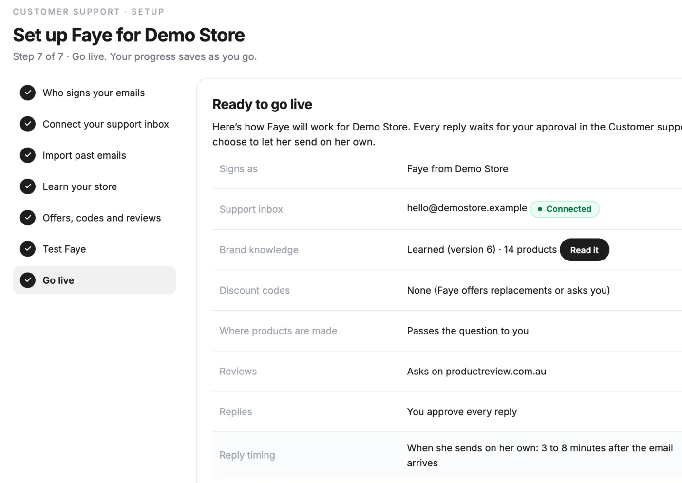This screenshot has width=682, height=483.
Task: Select the check icon next to Import past emails
Action: [x=28, y=155]
